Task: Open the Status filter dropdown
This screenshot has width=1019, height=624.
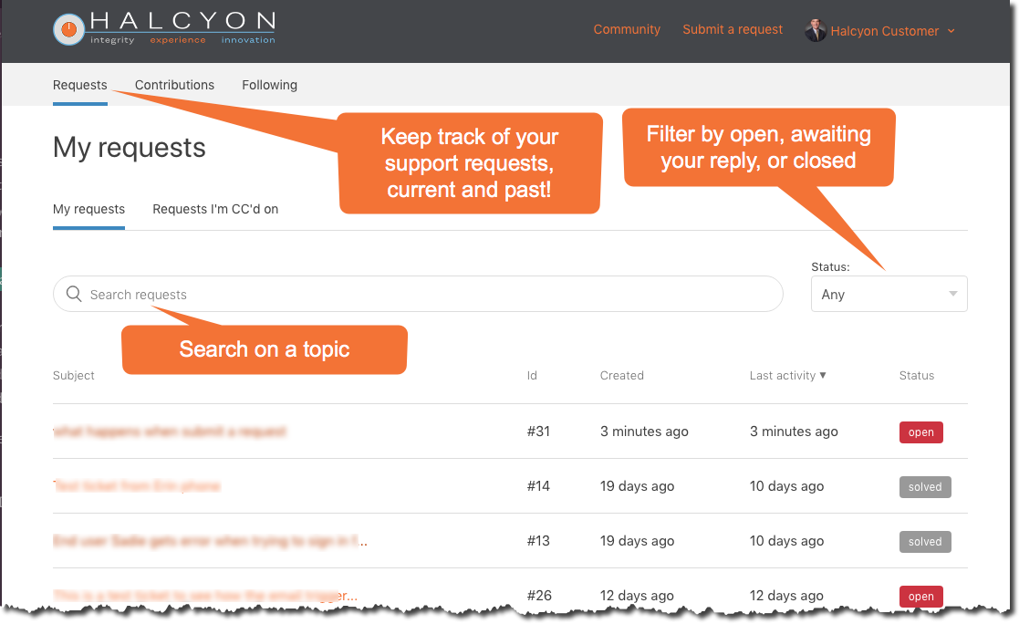Action: (889, 295)
